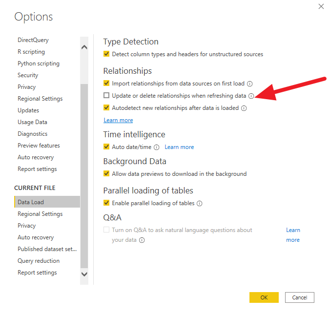
Task: Go to Query reduction options
Action: [x=39, y=261]
